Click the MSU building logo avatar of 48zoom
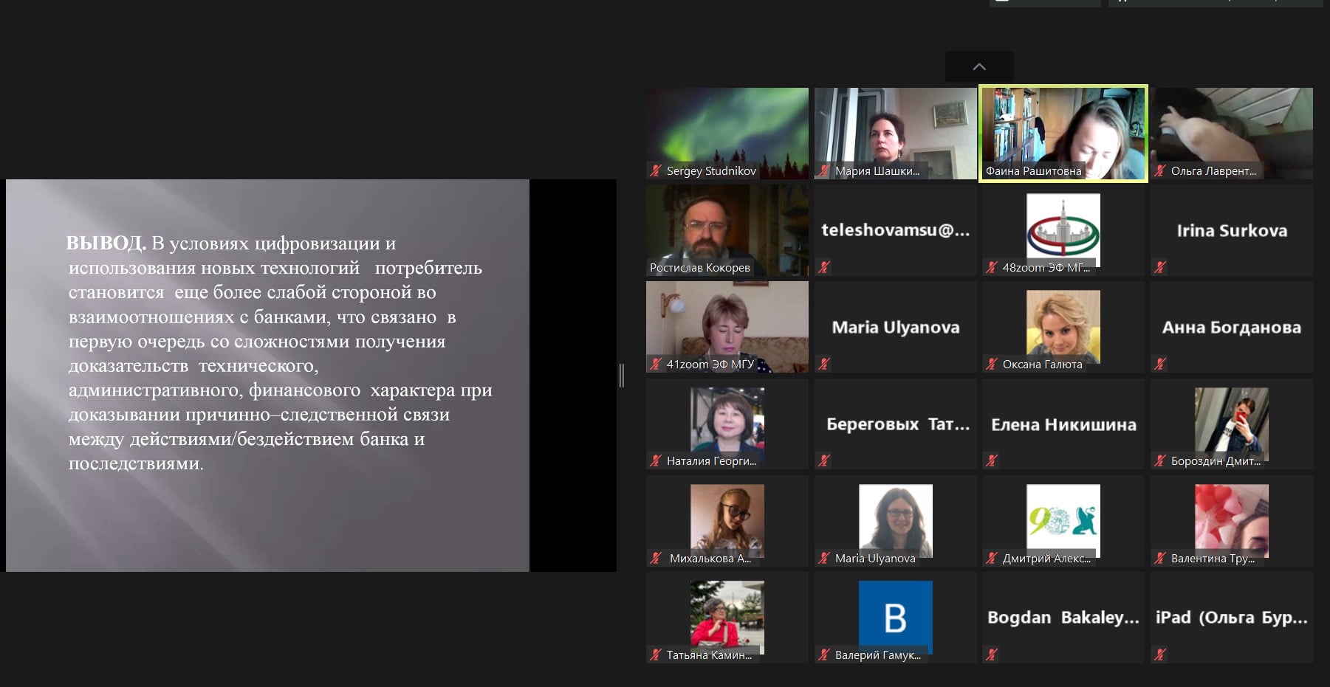This screenshot has height=687, width=1330. pyautogui.click(x=1063, y=230)
